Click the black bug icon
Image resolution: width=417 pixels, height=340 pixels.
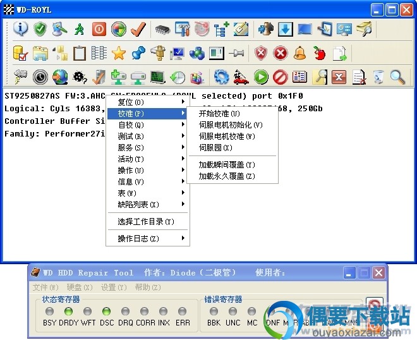80,77
